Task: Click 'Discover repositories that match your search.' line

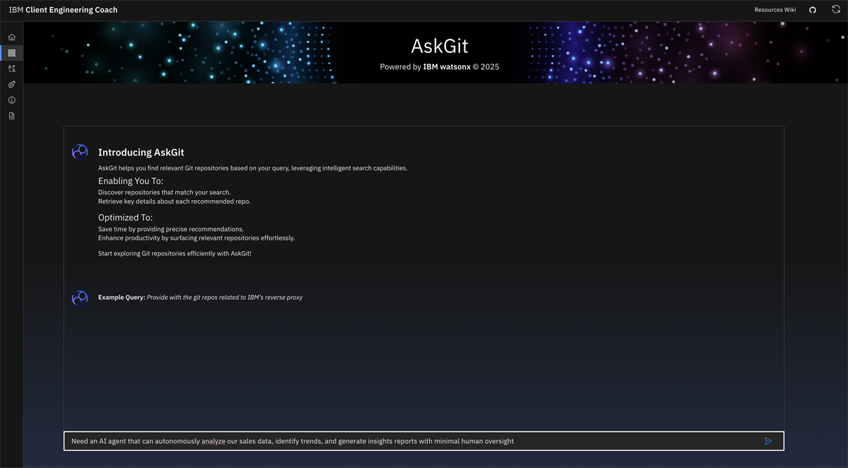Action: [165, 192]
